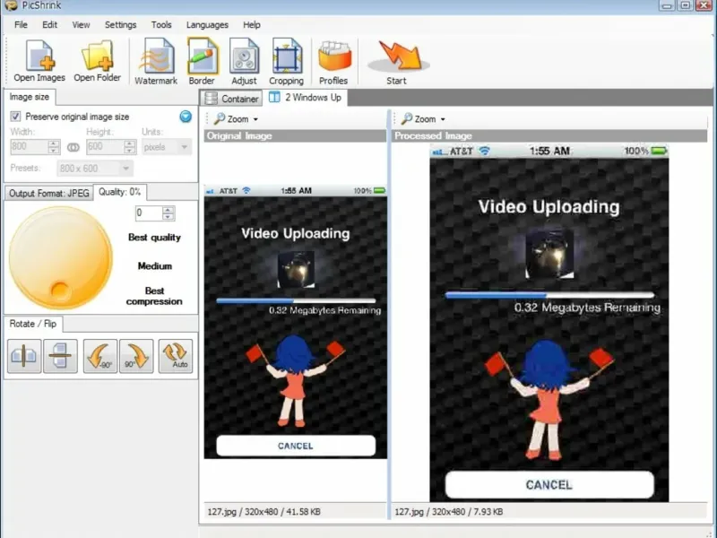
Task: Open the Languages menu
Action: (x=207, y=25)
